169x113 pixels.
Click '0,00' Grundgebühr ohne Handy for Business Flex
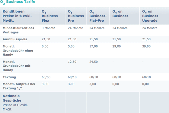[x=45, y=46]
